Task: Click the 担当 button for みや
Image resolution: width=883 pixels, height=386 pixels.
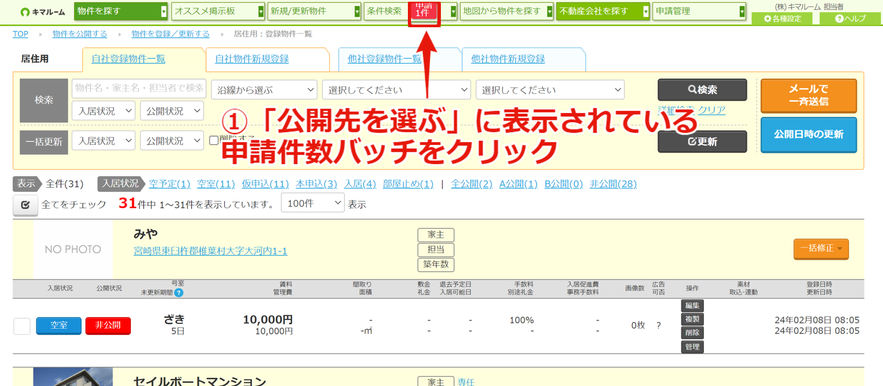Action: [x=436, y=250]
